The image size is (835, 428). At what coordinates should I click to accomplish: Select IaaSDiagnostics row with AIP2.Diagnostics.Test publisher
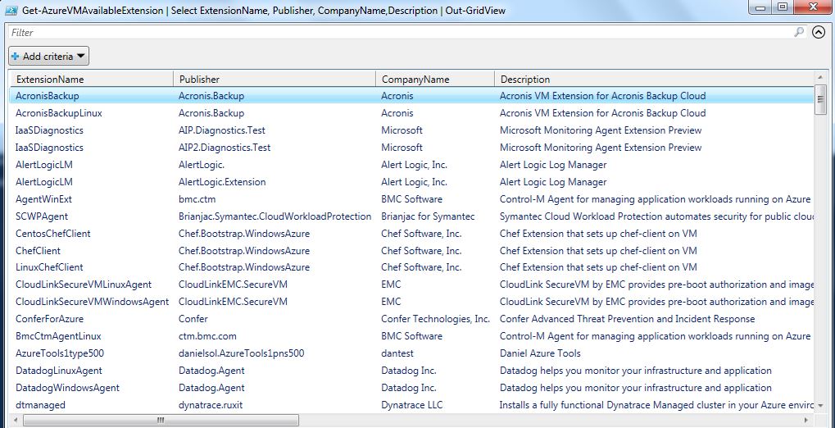tap(412, 147)
